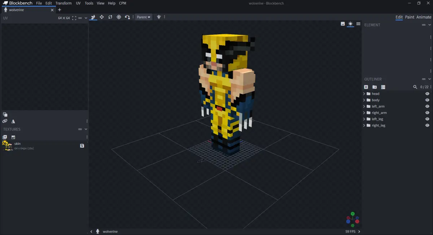Click the add group folder icon in Outliner
433x235 pixels.
375,87
